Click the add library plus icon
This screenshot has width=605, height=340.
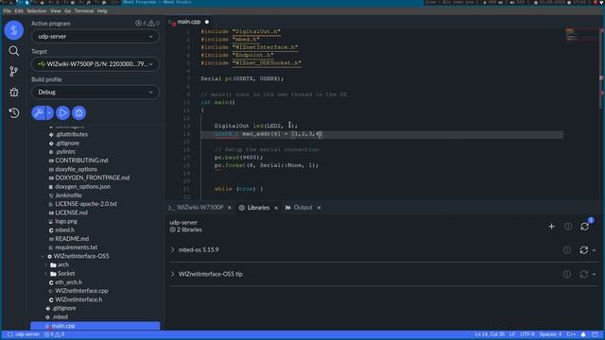pyautogui.click(x=551, y=227)
